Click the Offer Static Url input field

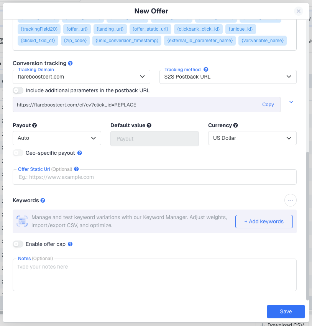click(x=154, y=177)
